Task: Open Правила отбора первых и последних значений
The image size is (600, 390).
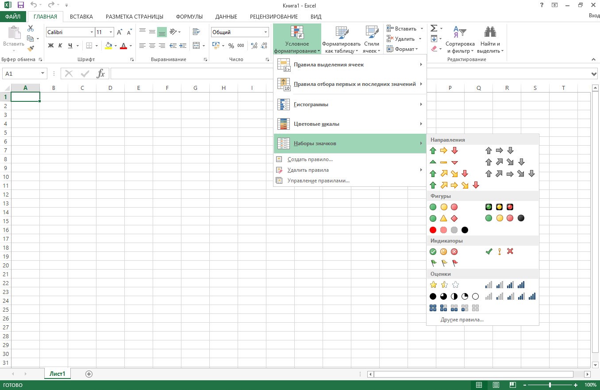Action: [350, 84]
